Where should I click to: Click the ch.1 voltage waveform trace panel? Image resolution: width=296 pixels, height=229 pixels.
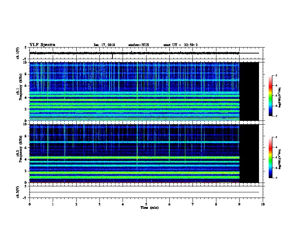coord(146,53)
